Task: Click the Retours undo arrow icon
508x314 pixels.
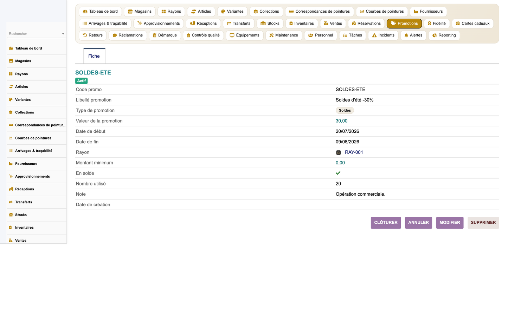Action: 85,35
